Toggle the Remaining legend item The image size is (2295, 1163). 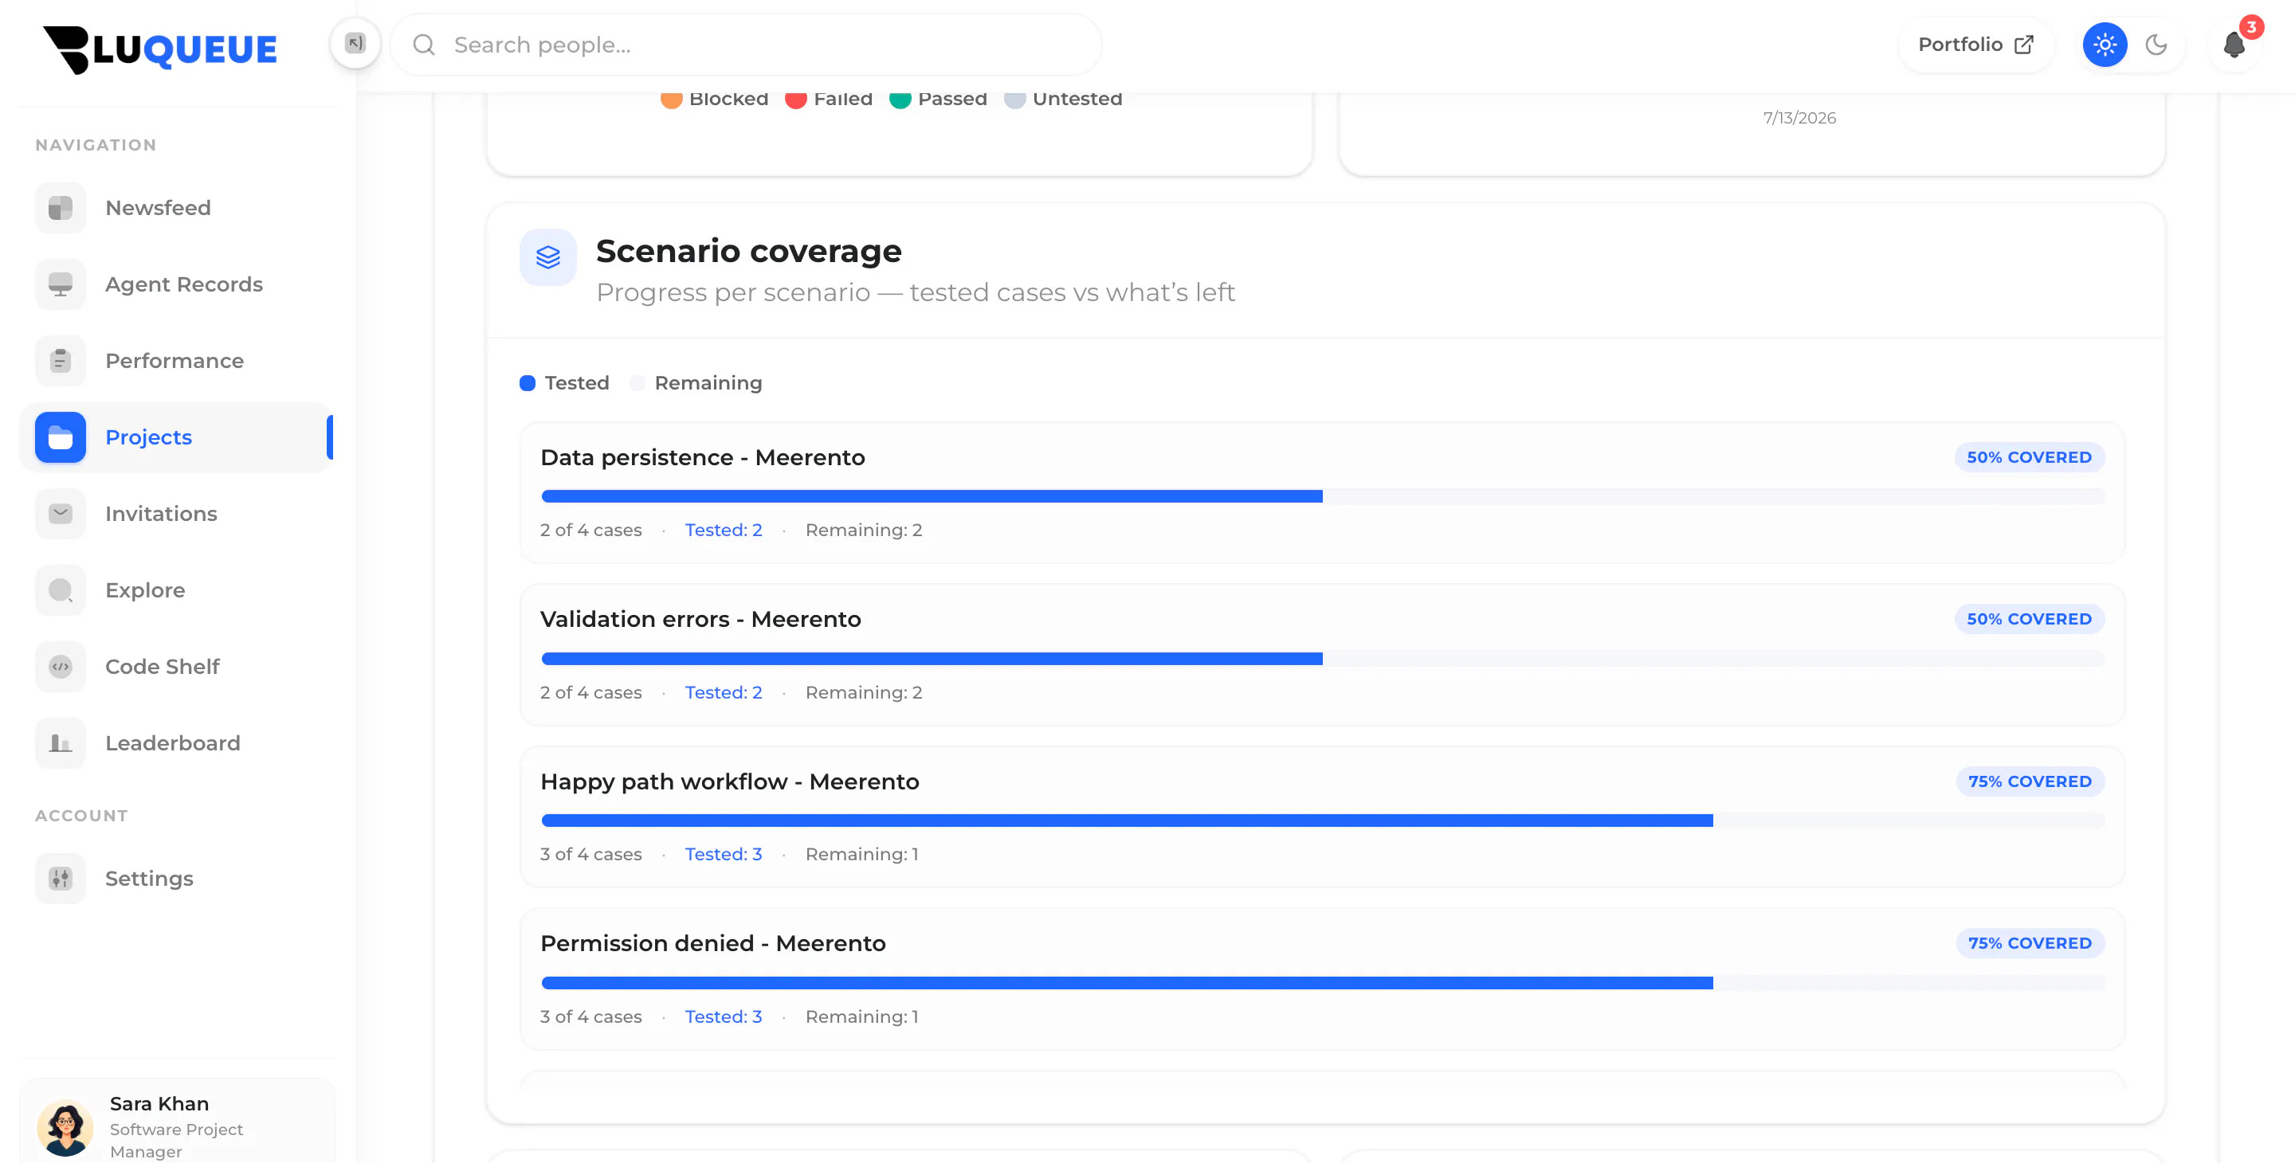point(696,383)
